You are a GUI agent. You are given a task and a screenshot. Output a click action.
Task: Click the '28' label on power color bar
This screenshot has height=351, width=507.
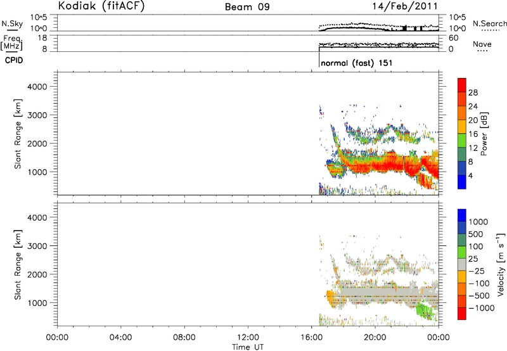coord(473,93)
